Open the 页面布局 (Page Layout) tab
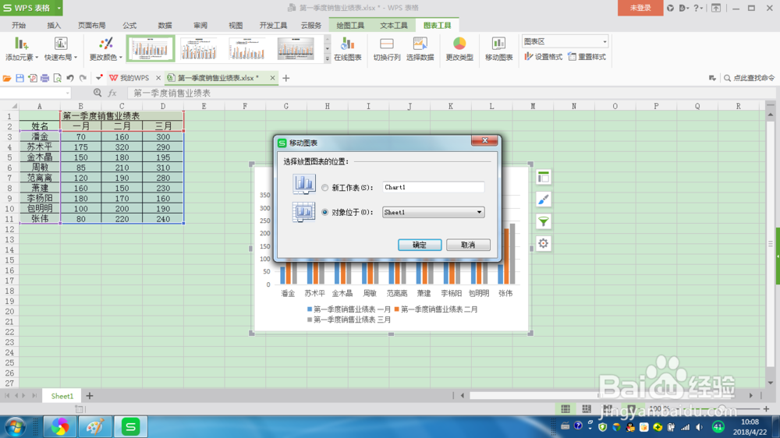 click(x=91, y=26)
